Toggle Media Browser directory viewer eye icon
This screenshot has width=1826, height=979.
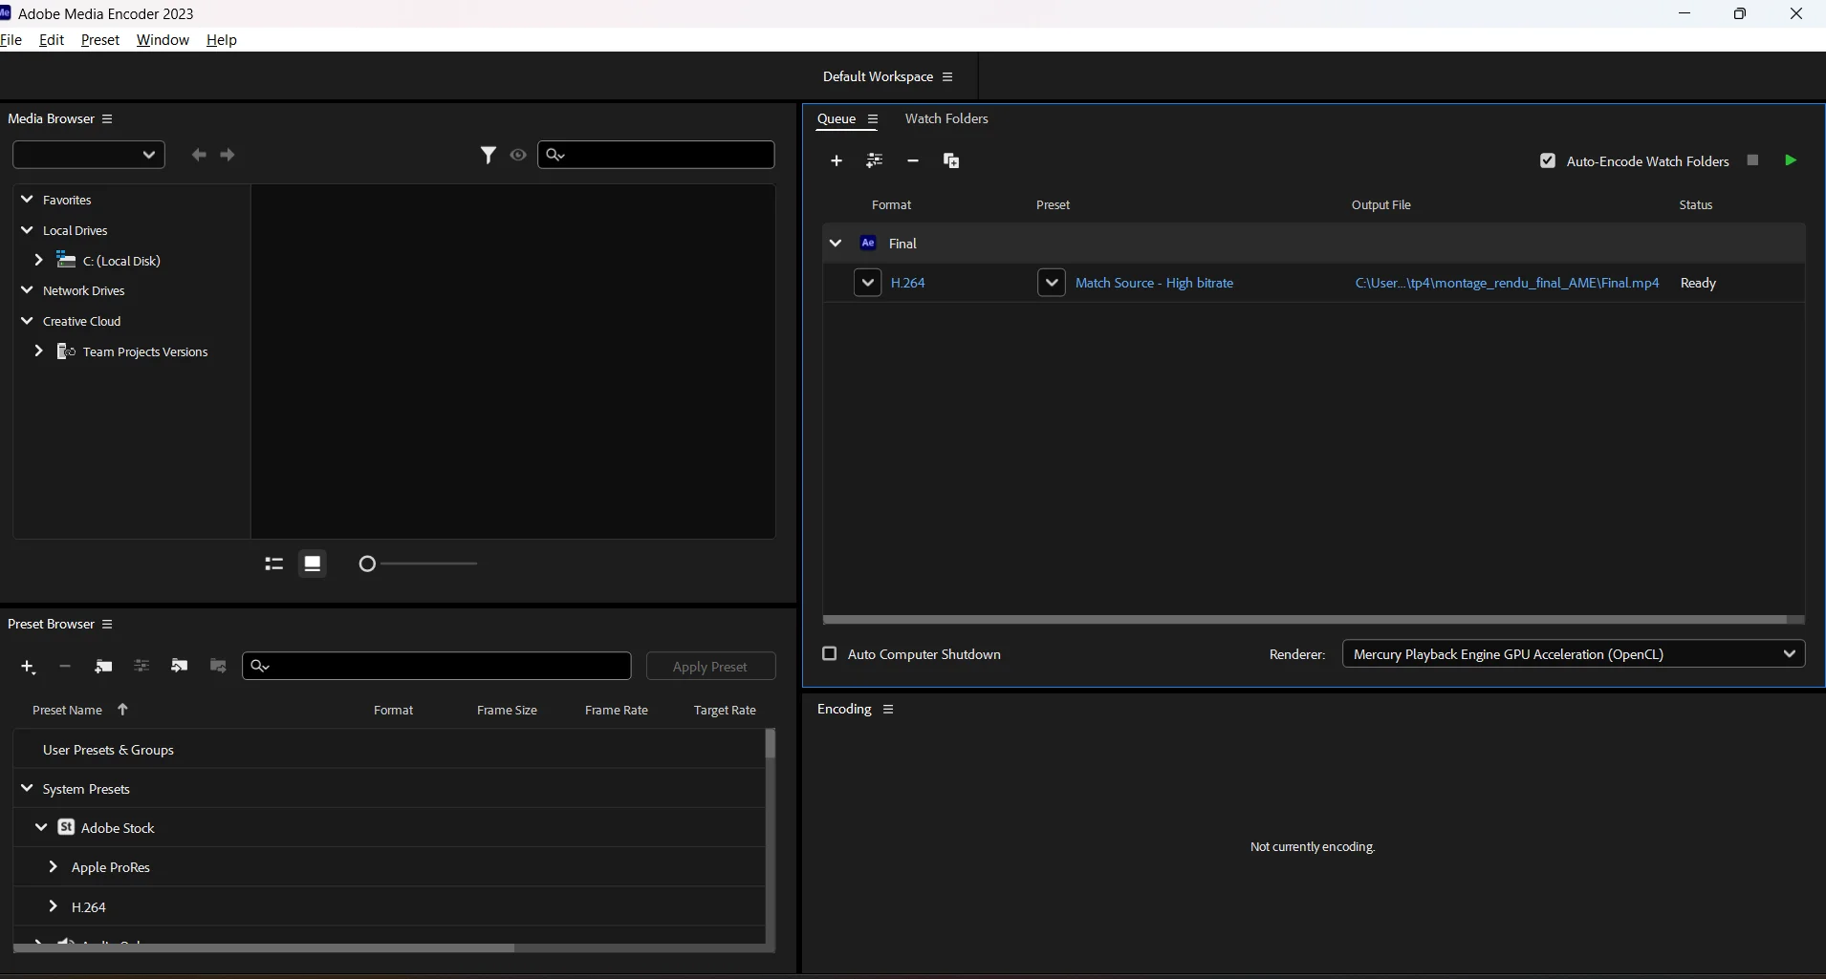point(518,155)
